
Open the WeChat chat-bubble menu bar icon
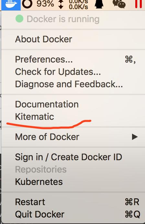pos(119,4)
